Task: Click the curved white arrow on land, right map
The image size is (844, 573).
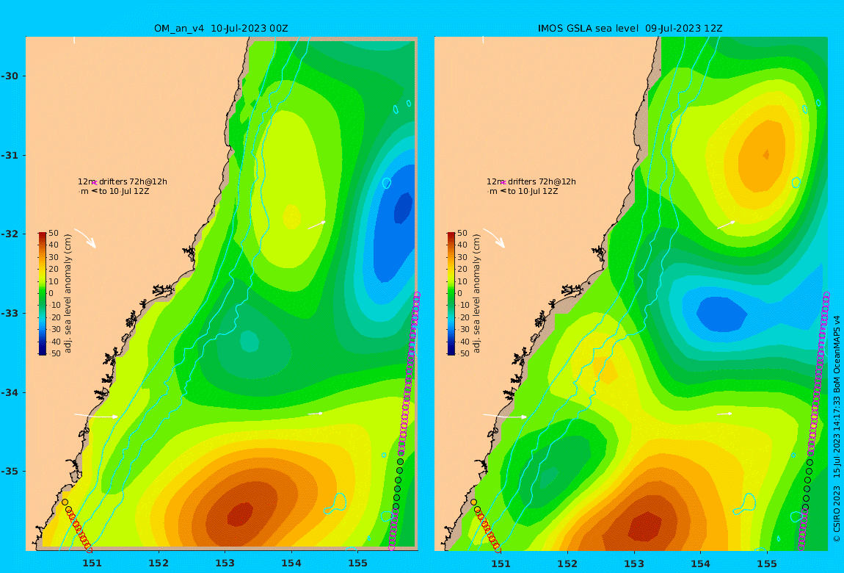Action: [494, 238]
